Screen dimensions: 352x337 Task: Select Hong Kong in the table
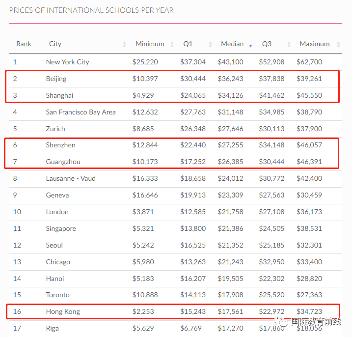pos(63,311)
